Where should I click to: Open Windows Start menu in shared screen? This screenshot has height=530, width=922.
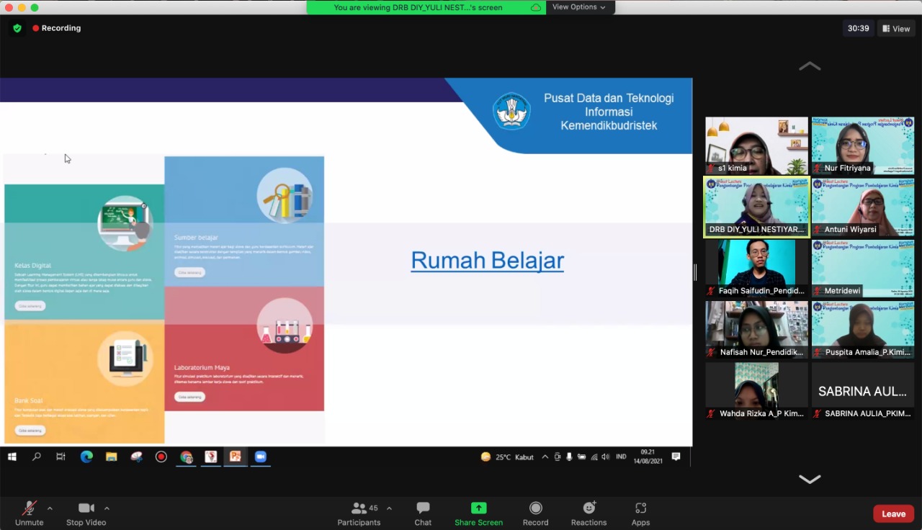12,457
